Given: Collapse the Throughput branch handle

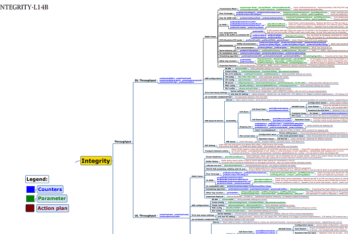Looking at the screenshot, I should tap(132, 142).
